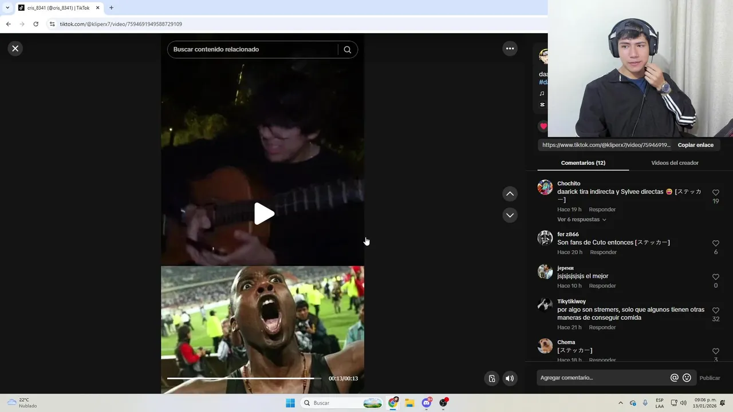Open Chema's profile avatar
Image resolution: width=733 pixels, height=412 pixels.
(x=545, y=346)
